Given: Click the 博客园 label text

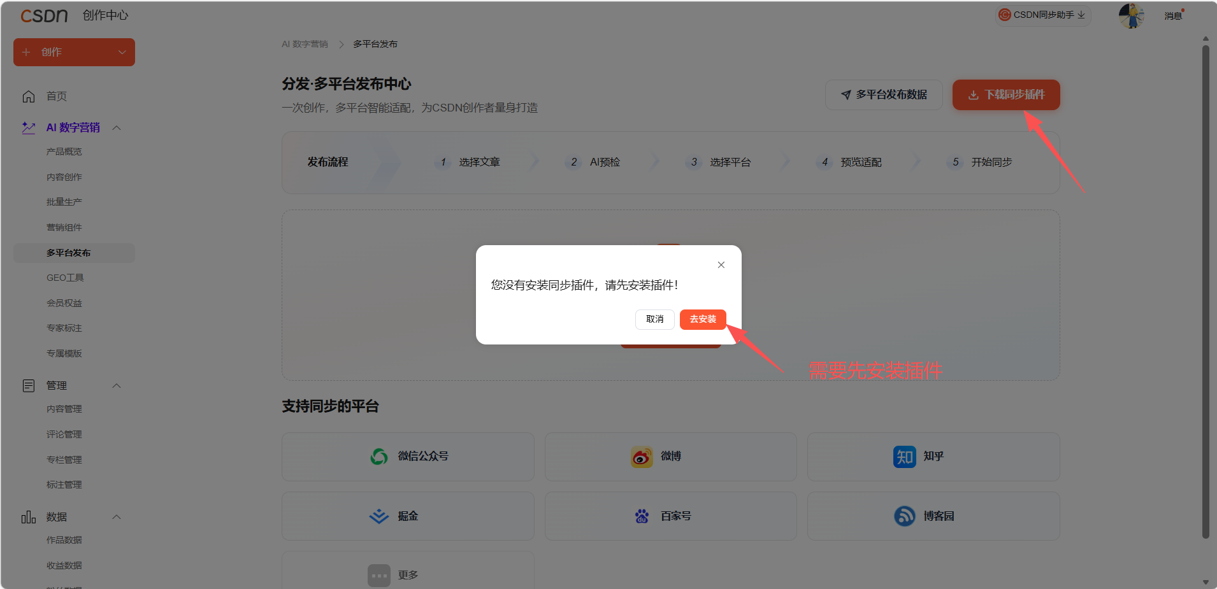Looking at the screenshot, I should pos(939,516).
